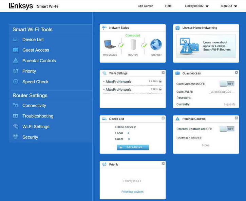246x201 pixels.
Task: Click the Router Settings heading
Action: coord(30,95)
